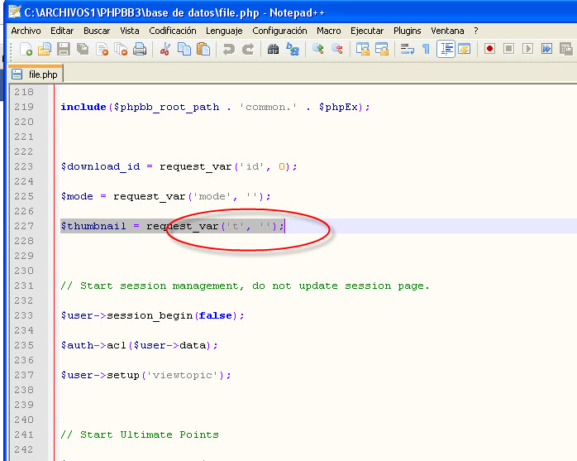Open the Archivo menu
The image size is (577, 461).
(26, 31)
